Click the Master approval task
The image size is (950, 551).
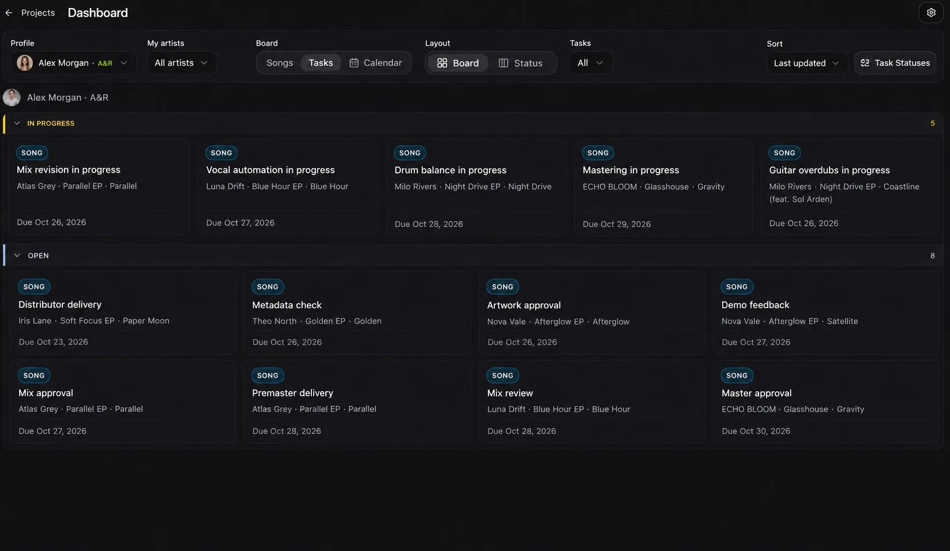826,402
